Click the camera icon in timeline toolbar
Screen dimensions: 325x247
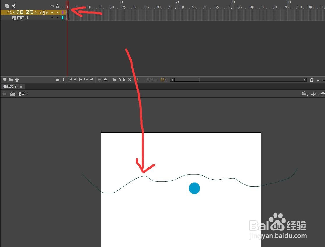coord(57,80)
